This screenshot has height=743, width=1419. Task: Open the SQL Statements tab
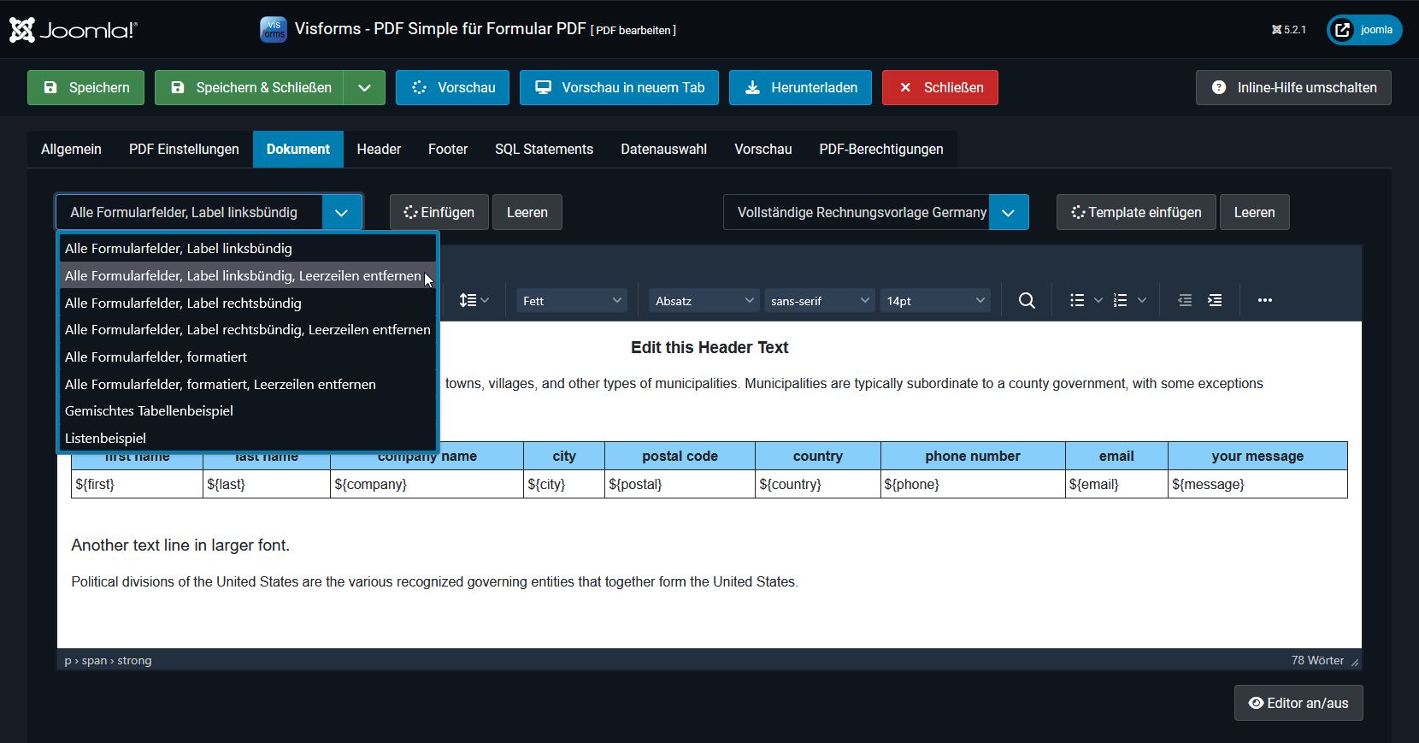pos(544,149)
